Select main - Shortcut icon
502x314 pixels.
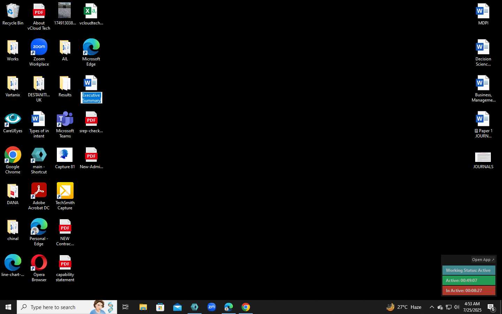click(39, 160)
